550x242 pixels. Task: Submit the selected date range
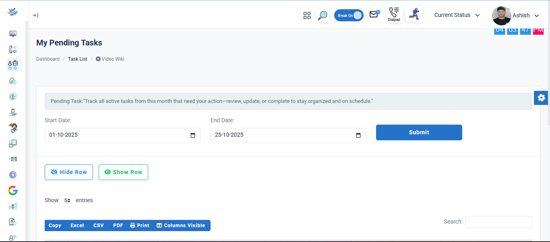[419, 132]
